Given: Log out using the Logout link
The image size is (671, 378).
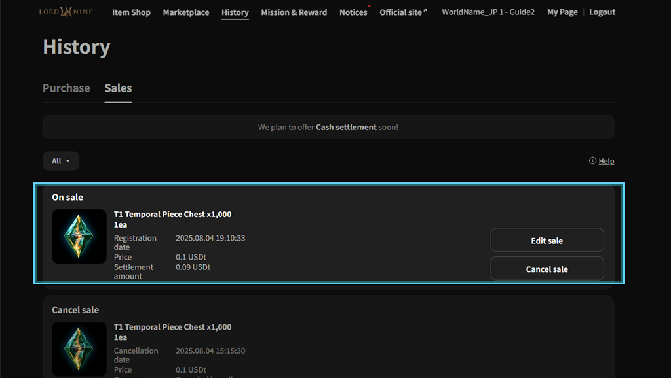Looking at the screenshot, I should [602, 12].
